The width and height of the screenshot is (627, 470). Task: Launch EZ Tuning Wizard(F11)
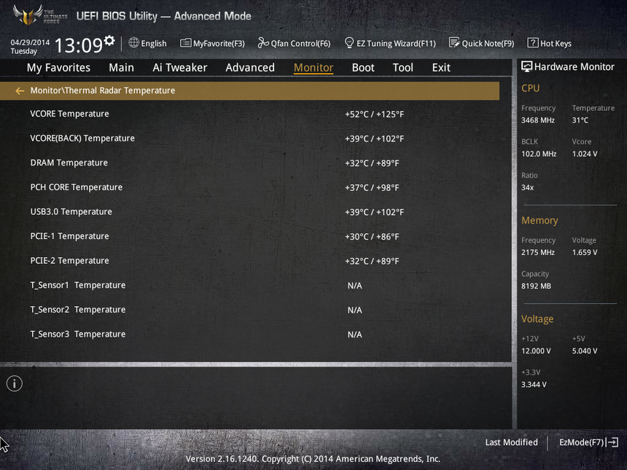[389, 43]
